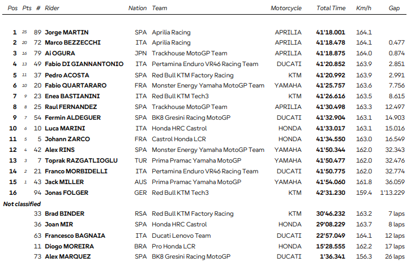Click the Motorcycle column header
This screenshot has height=262, width=411.
pyautogui.click(x=286, y=8)
